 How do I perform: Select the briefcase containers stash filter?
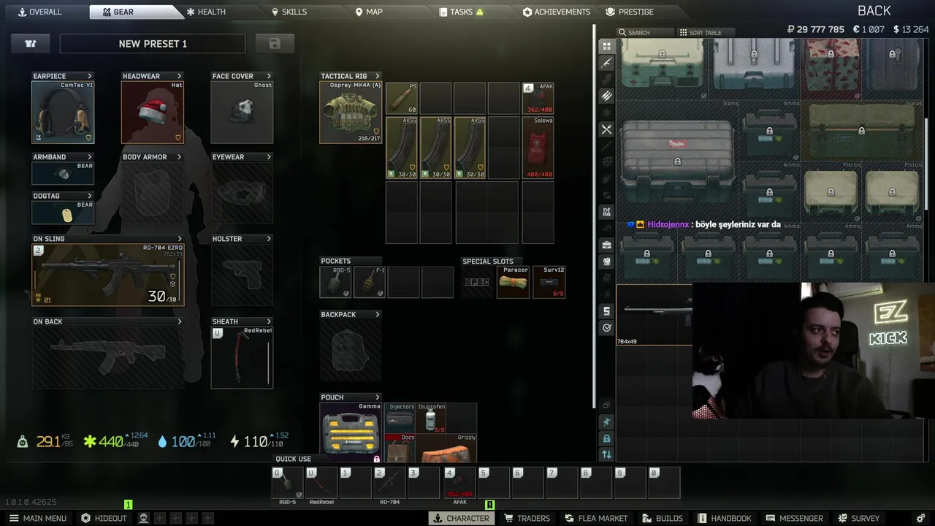(x=606, y=245)
